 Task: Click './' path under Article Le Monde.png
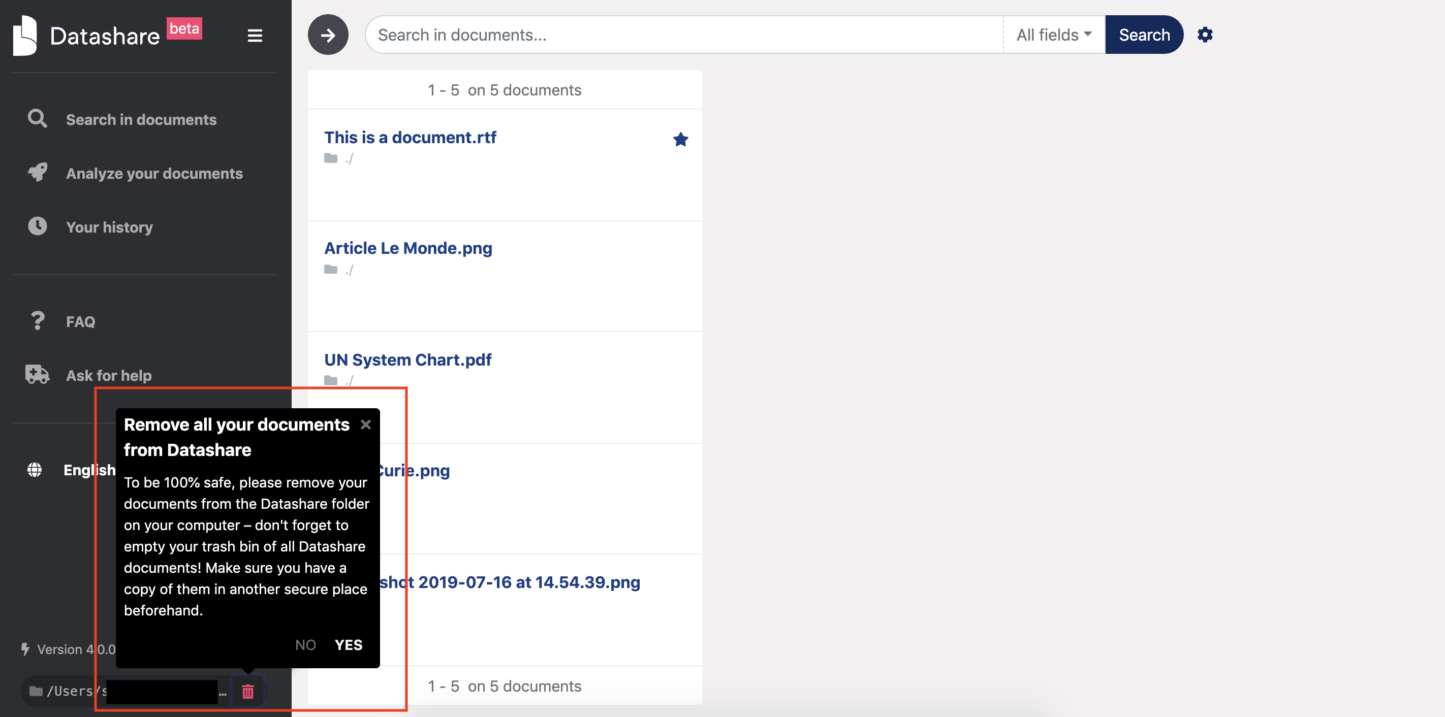pos(349,270)
